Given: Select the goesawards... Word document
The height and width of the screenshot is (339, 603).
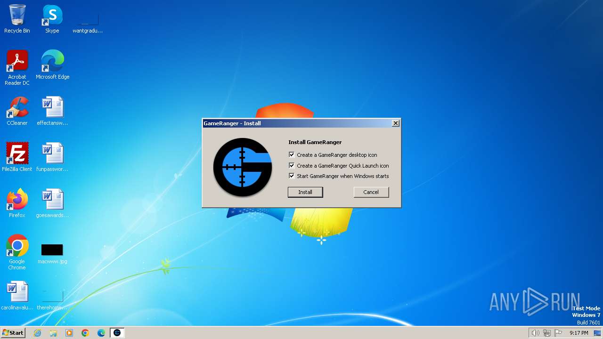Looking at the screenshot, I should [52, 203].
